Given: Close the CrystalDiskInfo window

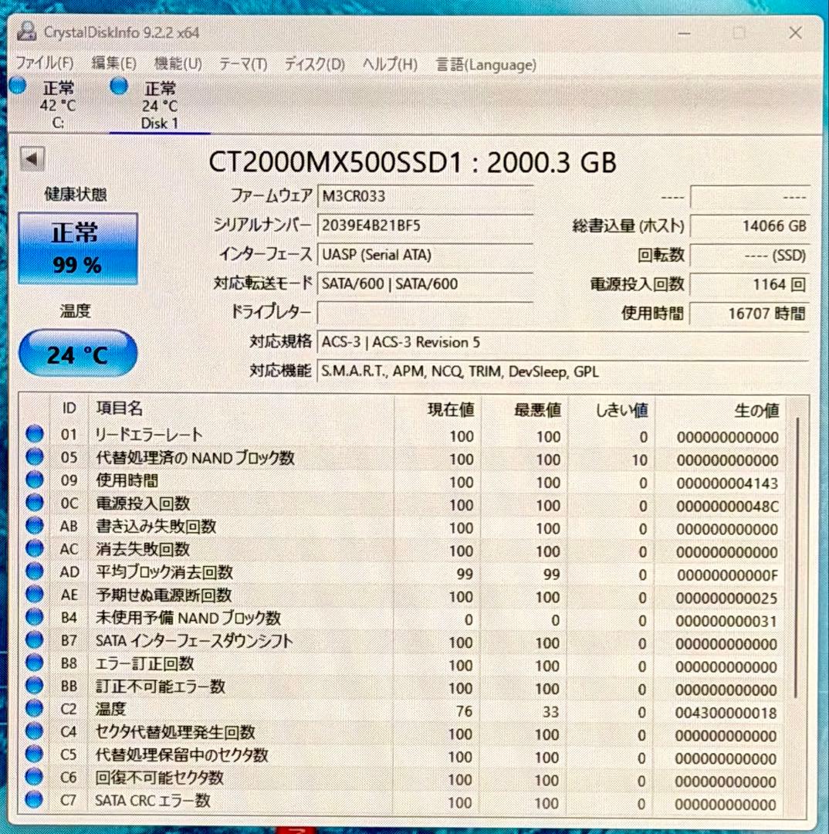Looking at the screenshot, I should coord(795,33).
